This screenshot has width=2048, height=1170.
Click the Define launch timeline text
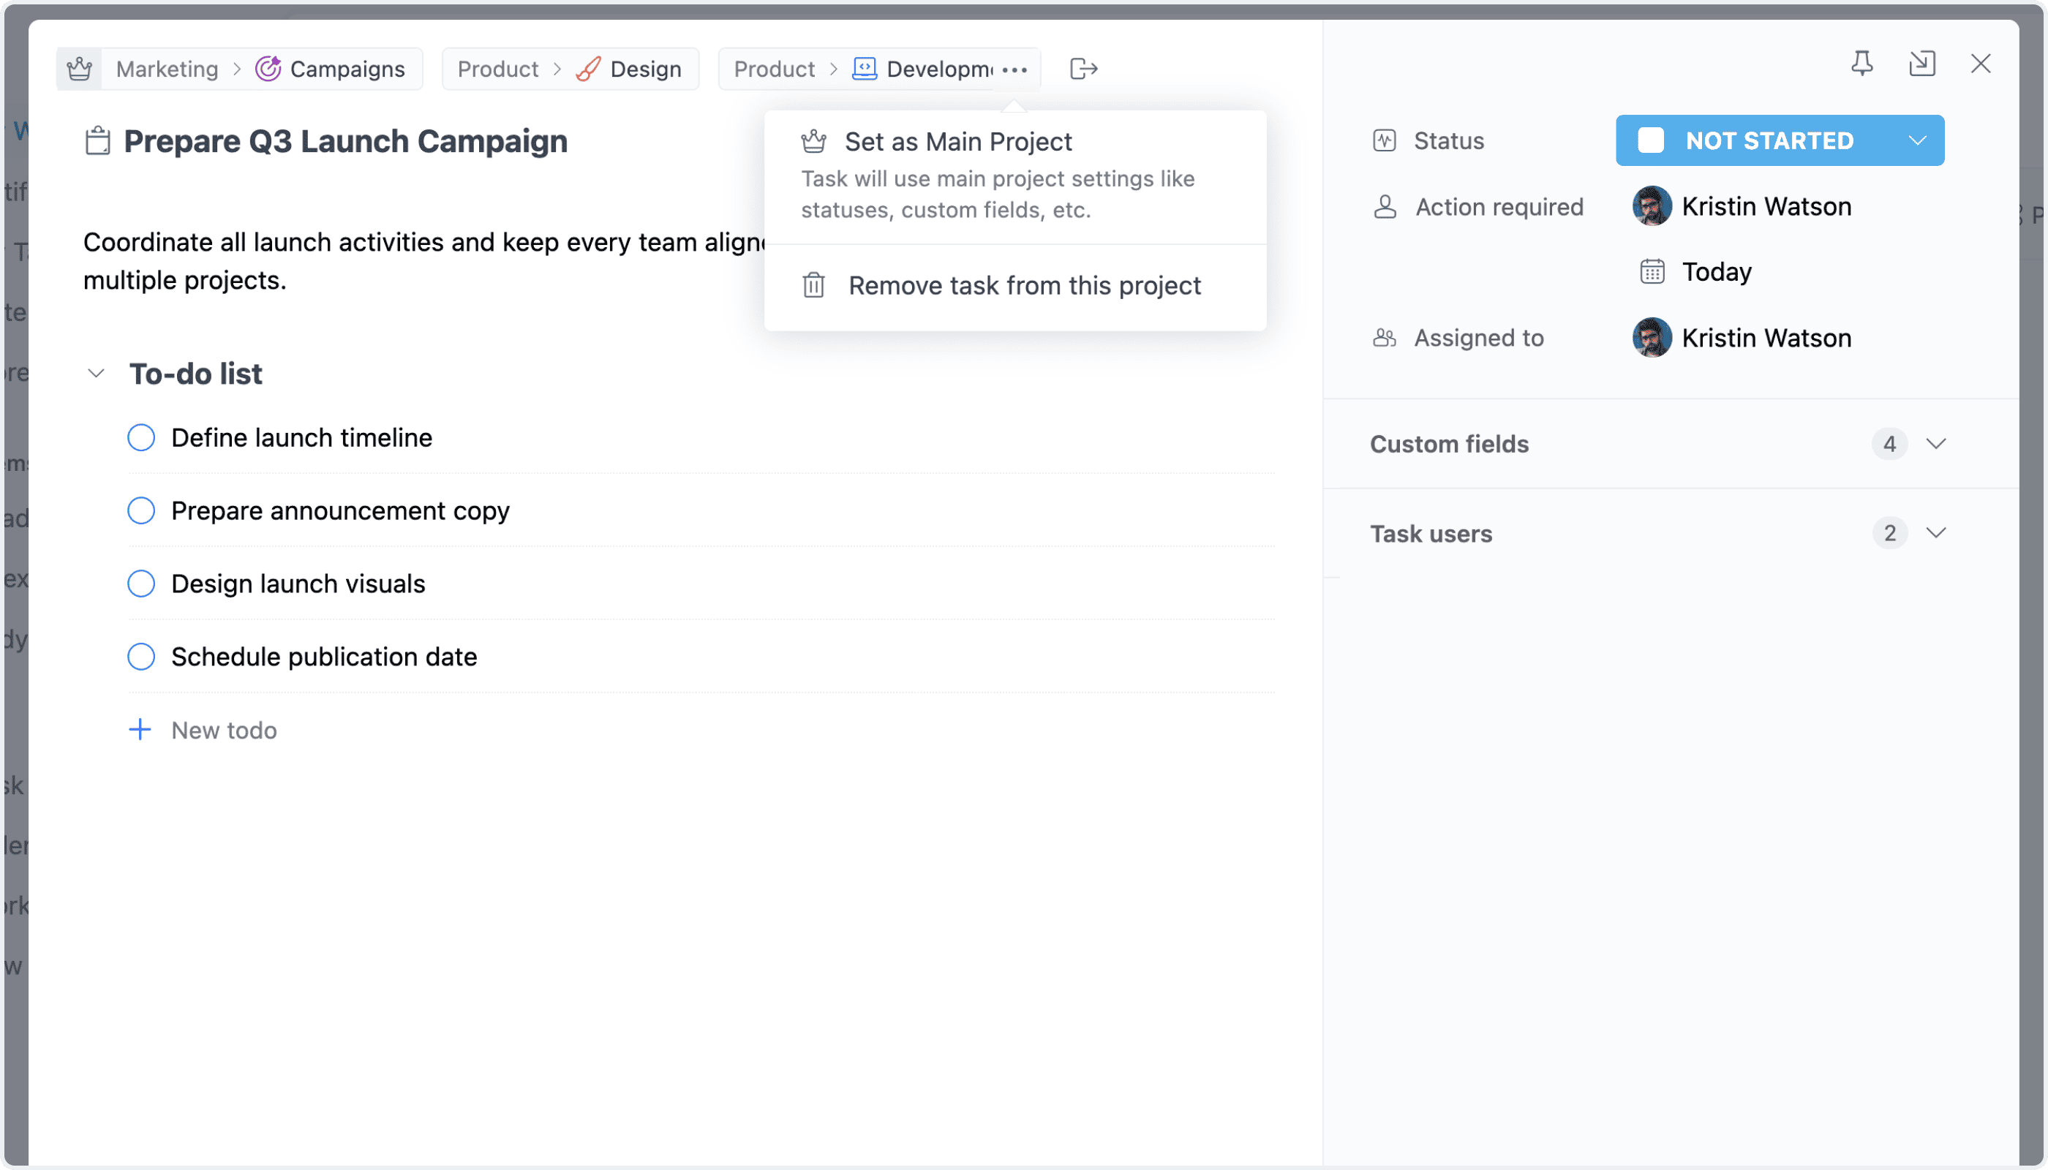click(301, 438)
